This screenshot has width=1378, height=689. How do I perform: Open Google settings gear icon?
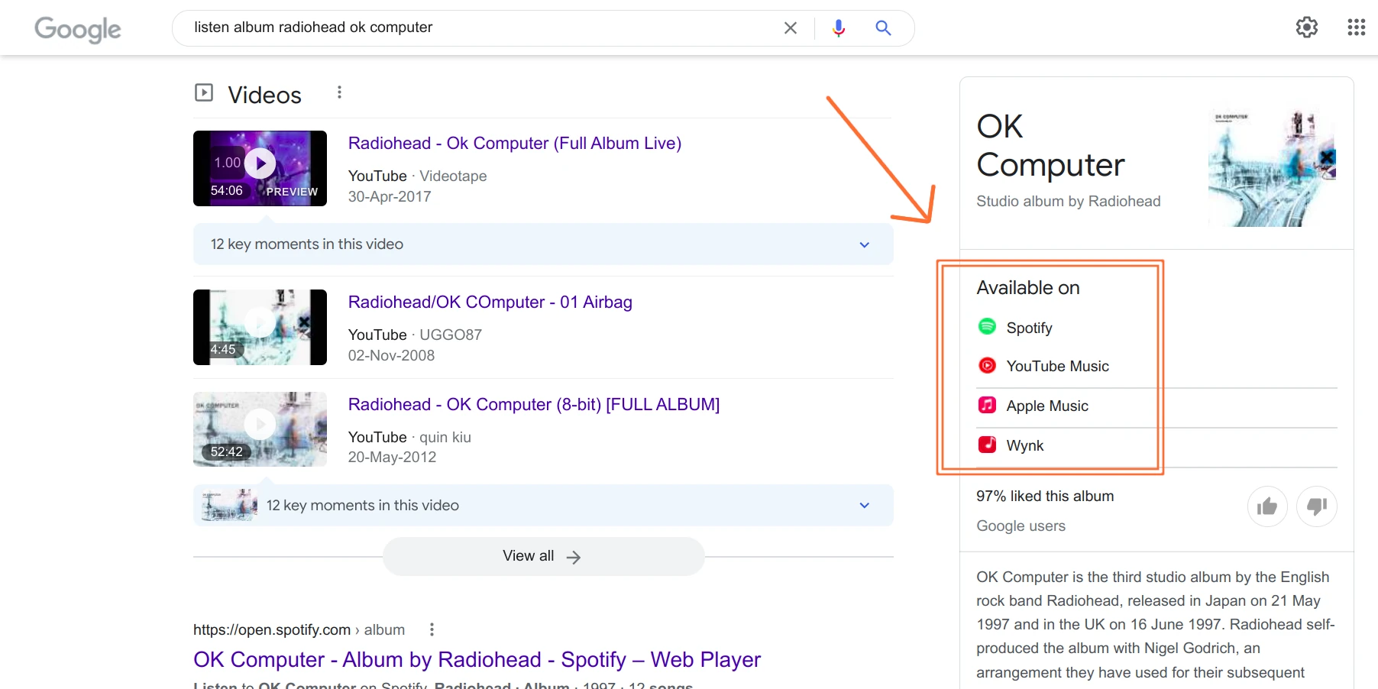pos(1307,27)
